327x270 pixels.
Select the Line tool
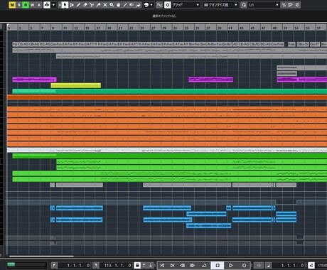tap(125, 5)
